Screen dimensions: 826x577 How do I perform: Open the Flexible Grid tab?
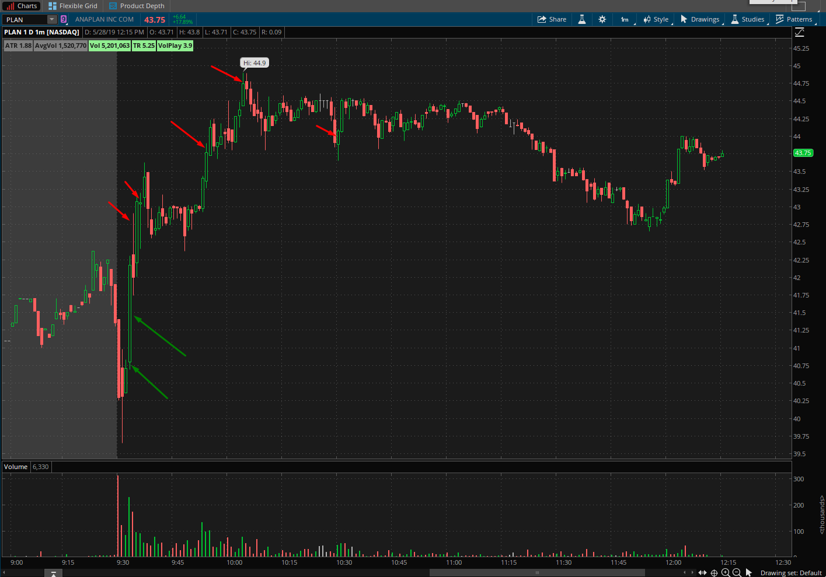73,6
